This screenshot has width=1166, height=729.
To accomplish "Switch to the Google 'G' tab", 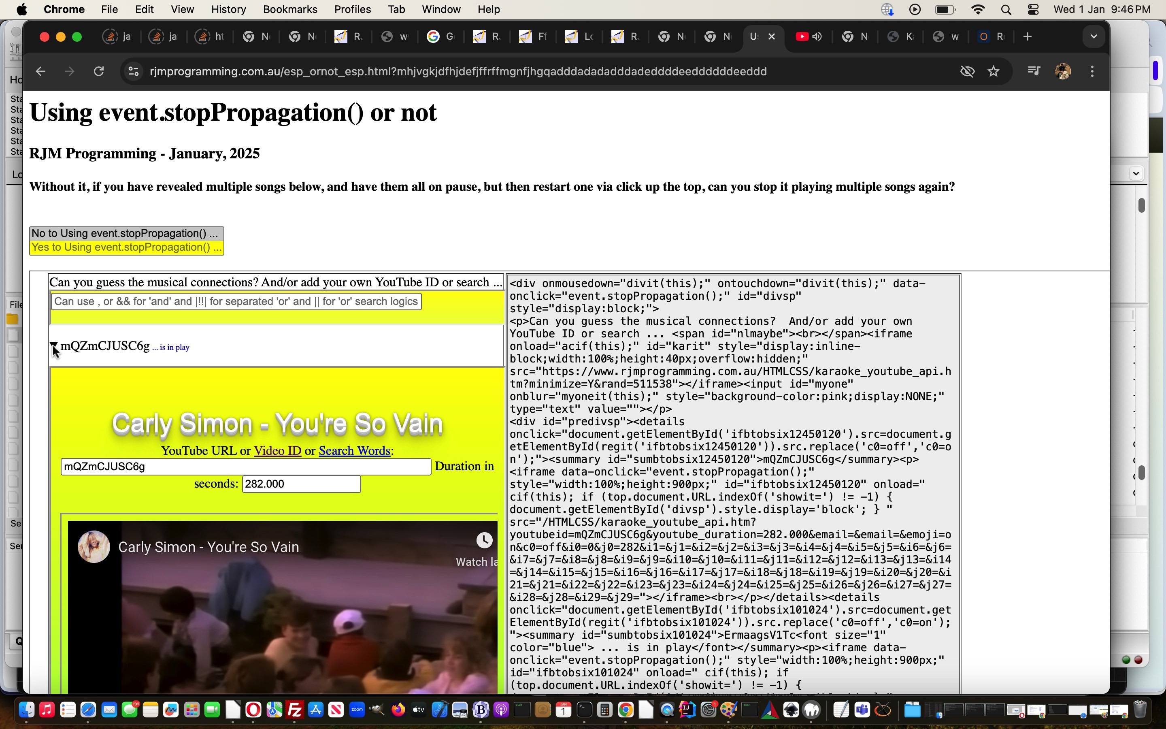I will [x=441, y=36].
